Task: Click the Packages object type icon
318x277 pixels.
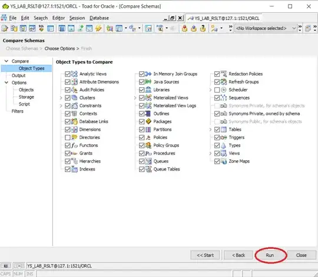Action: click(148, 121)
